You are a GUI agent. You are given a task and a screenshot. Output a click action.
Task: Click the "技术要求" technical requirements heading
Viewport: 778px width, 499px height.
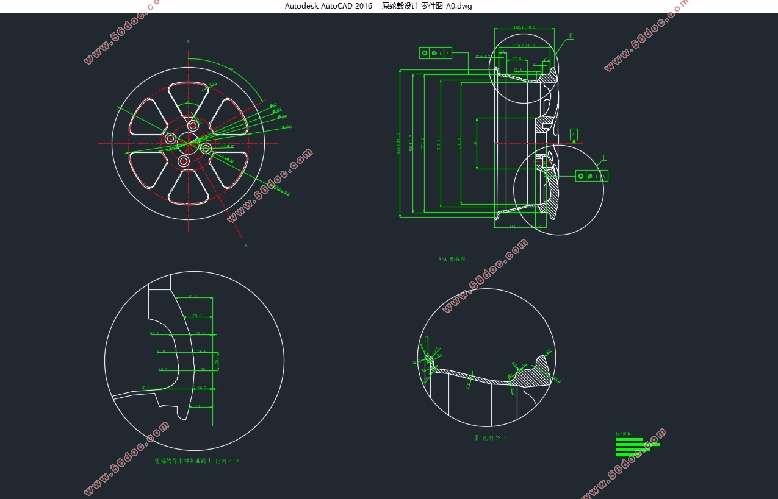(x=624, y=434)
